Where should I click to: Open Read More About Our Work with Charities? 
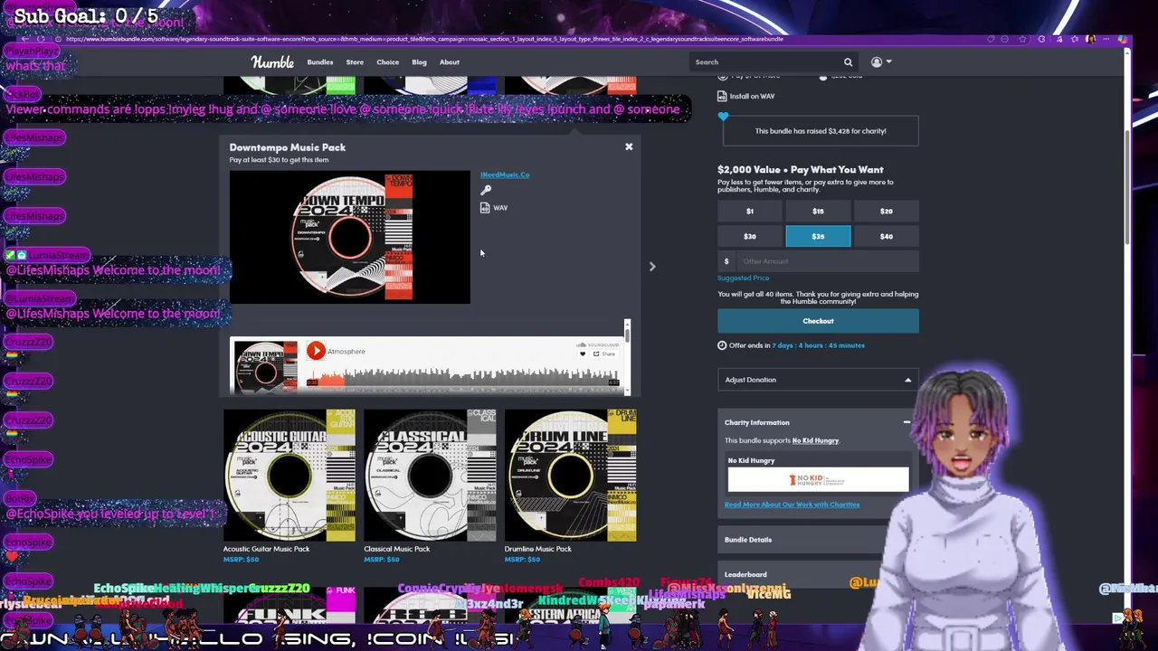point(792,505)
